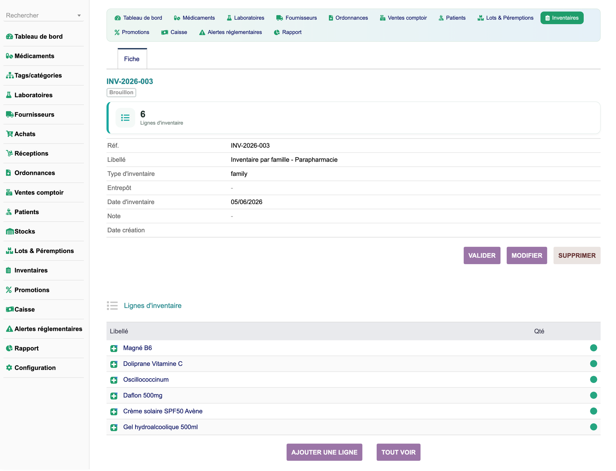This screenshot has width=616, height=471.
Task: Open the Rechercher dropdown arrow
Action: click(79, 15)
